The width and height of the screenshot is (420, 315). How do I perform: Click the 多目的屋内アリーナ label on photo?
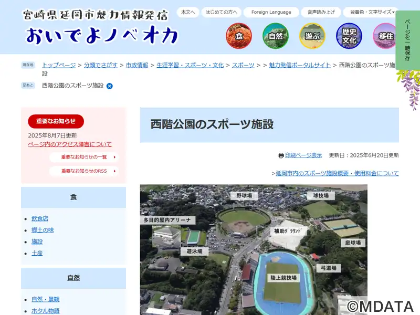pyautogui.click(x=167, y=220)
